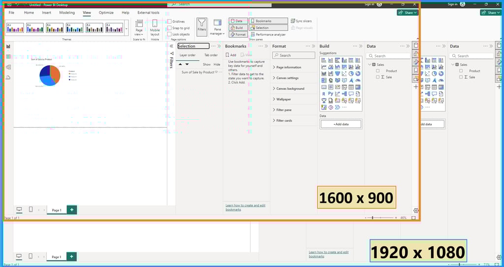Add new page beside front window's Page 1
Viewport: 504px width, 267px height.
72,210
